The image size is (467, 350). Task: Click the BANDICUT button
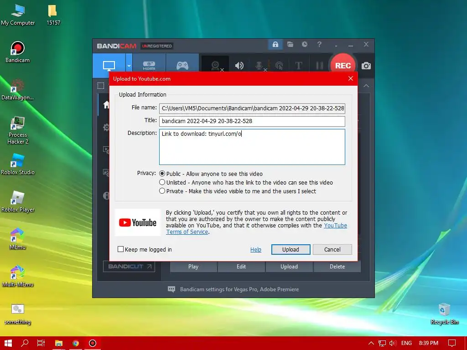tap(129, 266)
